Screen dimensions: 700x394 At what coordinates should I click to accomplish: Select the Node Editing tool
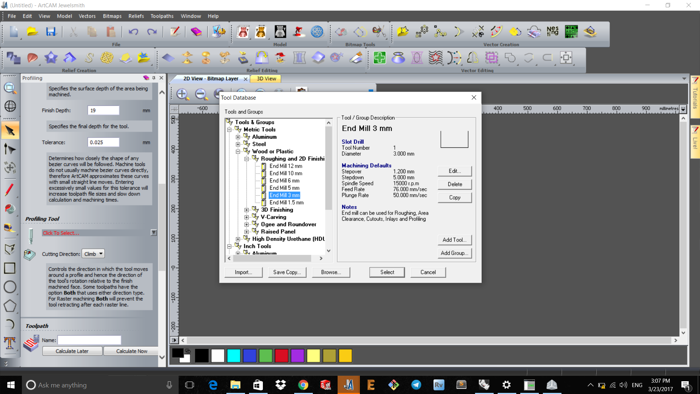tap(10, 149)
